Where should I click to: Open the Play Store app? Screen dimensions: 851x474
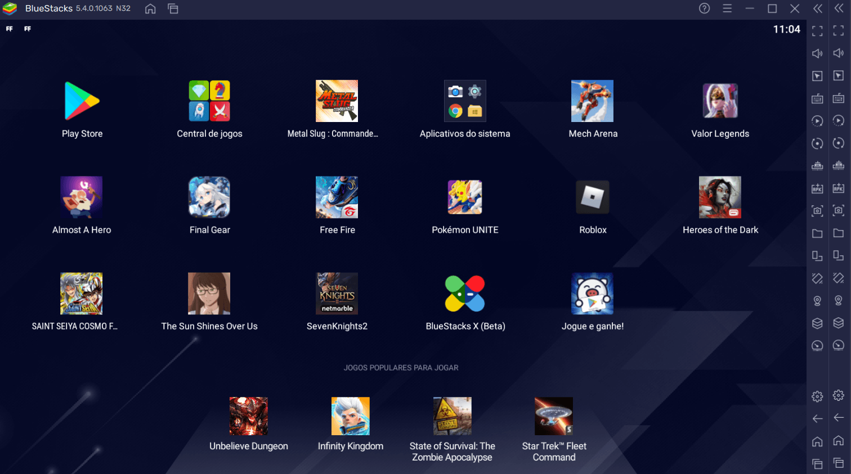(x=82, y=101)
